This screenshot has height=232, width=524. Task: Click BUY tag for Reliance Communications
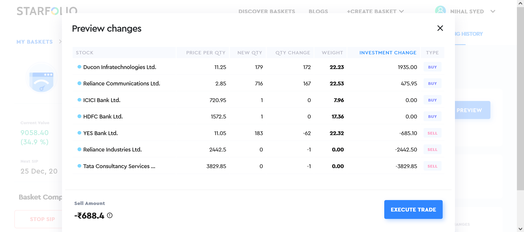(432, 84)
